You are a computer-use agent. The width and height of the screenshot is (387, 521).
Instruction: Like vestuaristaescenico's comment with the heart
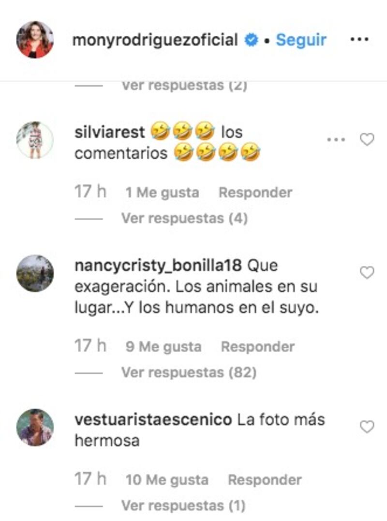click(x=367, y=427)
